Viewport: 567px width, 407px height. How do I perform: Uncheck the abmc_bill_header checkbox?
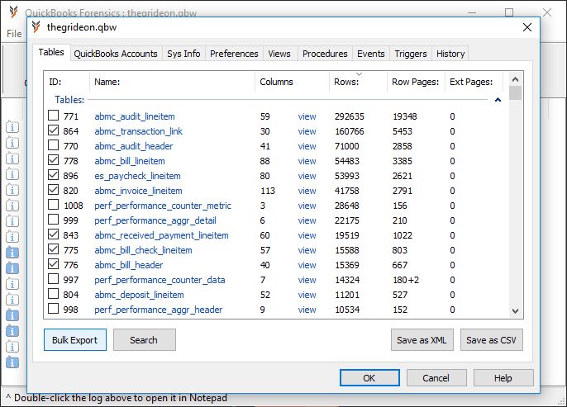coord(53,264)
